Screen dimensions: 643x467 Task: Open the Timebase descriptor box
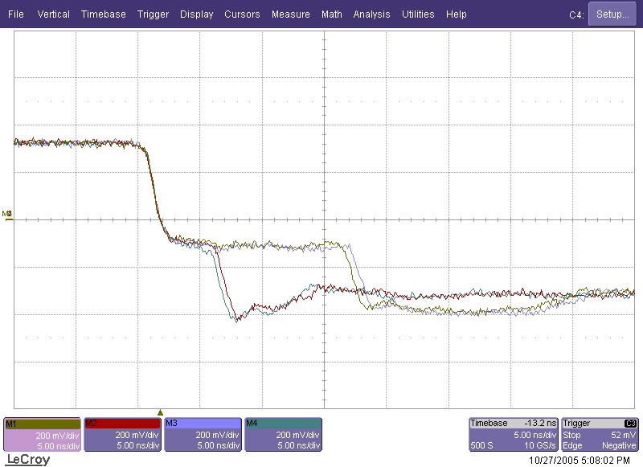tap(513, 434)
